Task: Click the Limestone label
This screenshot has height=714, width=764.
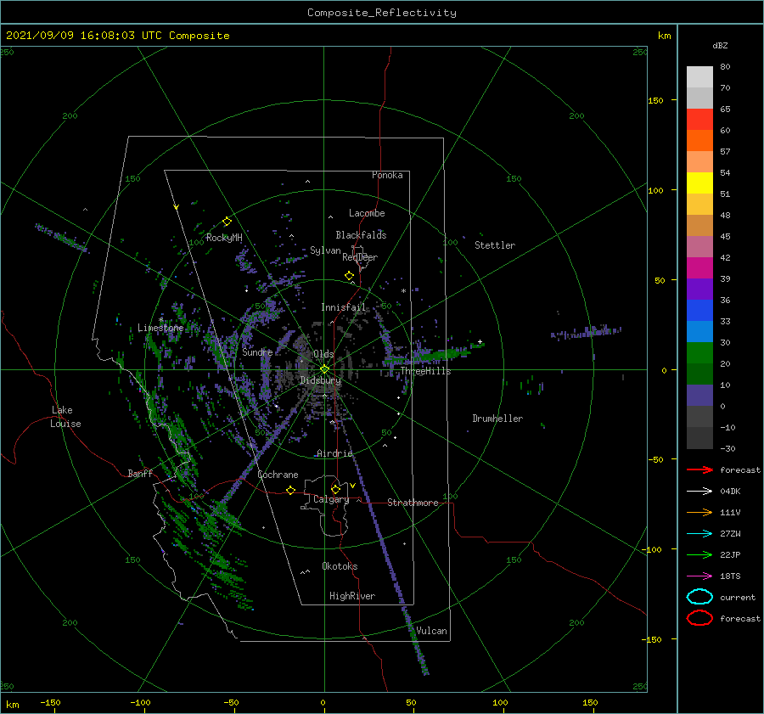Action: (160, 328)
